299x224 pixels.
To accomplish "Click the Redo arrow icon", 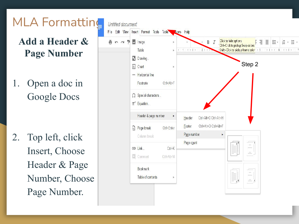I will [x=122, y=42].
